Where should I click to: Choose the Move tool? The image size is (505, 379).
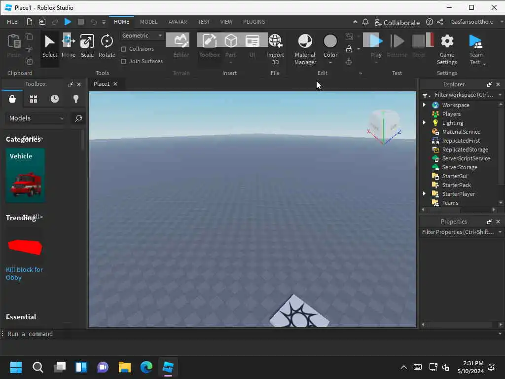point(68,46)
